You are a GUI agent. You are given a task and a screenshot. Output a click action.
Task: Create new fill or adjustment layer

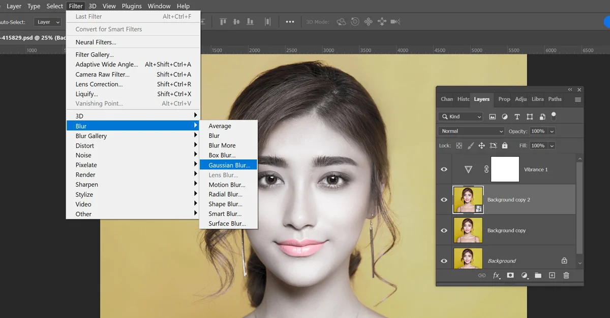click(525, 275)
